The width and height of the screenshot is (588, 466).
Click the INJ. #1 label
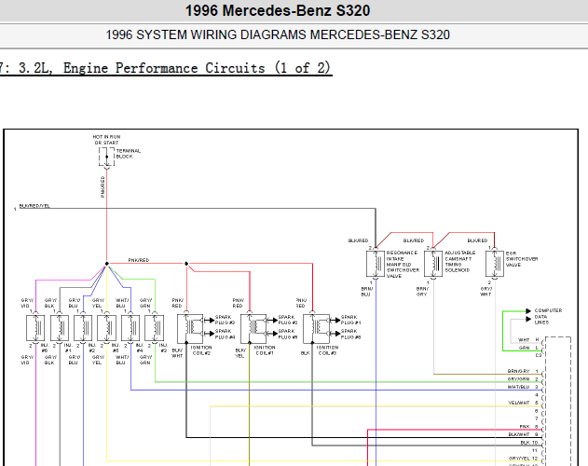click(68, 348)
